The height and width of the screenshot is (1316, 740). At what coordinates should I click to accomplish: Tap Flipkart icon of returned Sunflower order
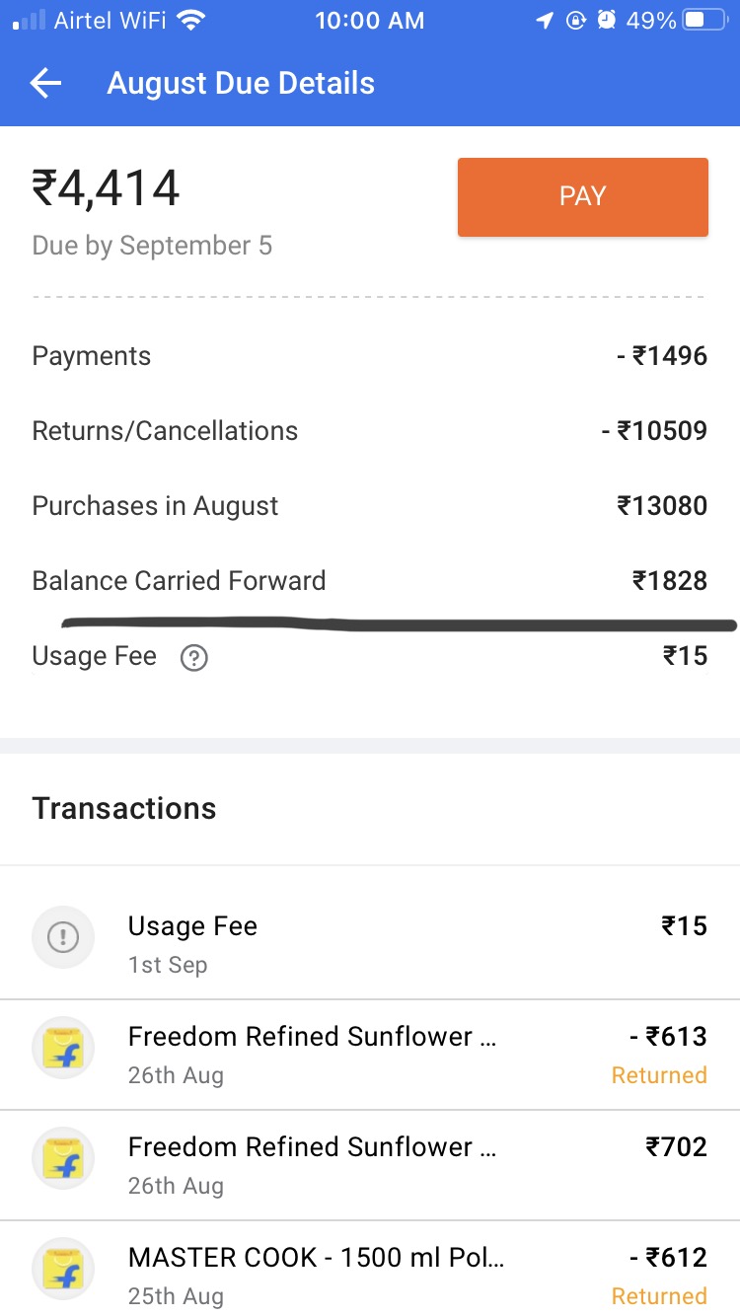point(63,1048)
